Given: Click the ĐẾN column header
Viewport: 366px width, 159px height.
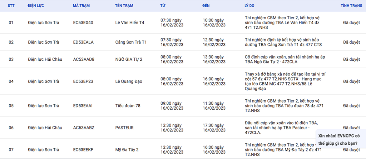Looking at the screenshot, I should tap(206, 6).
